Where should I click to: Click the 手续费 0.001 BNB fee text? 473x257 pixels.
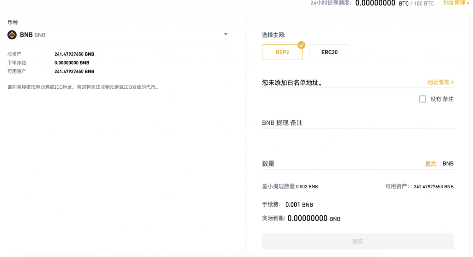(299, 205)
